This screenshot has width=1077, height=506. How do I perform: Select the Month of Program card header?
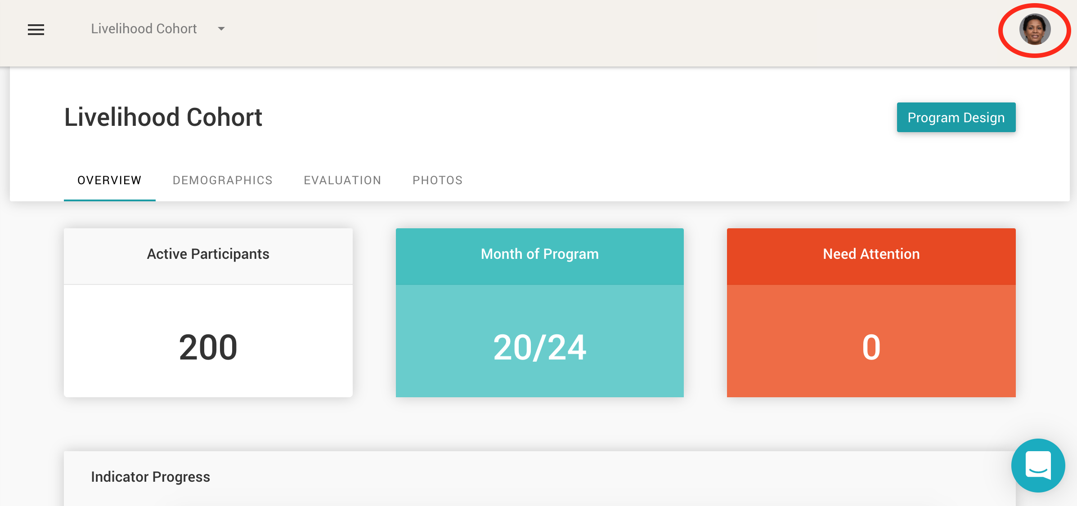(539, 254)
